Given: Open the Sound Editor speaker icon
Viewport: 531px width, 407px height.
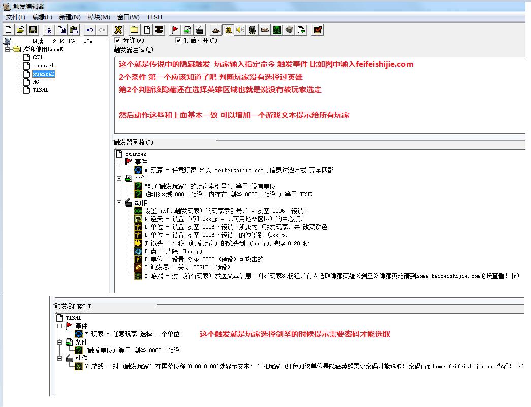Looking at the screenshot, I should pos(240,30).
